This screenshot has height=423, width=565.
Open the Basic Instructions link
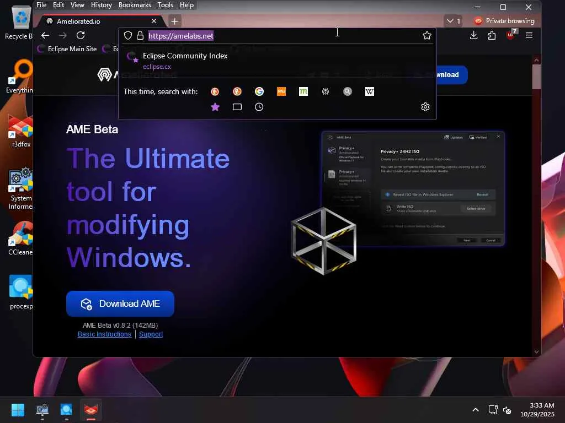tap(104, 334)
